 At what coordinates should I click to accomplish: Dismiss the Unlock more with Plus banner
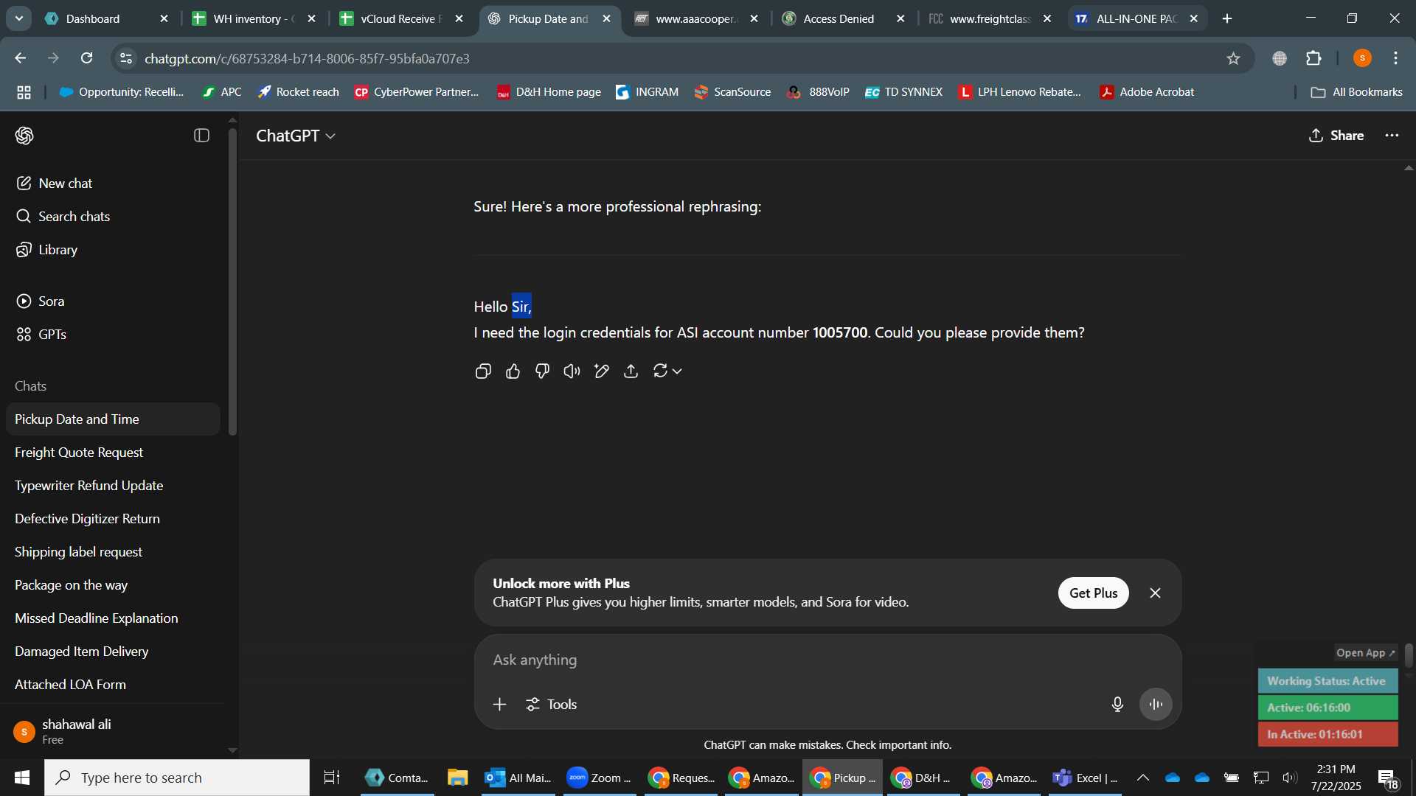(x=1155, y=593)
